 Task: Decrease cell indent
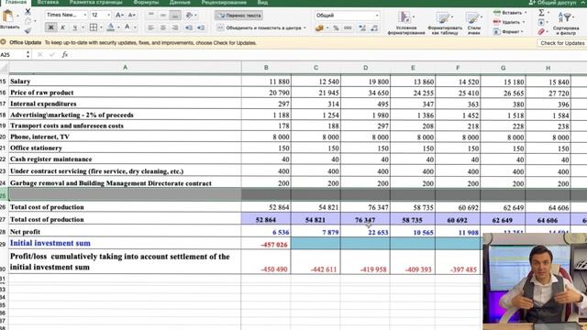pos(189,27)
